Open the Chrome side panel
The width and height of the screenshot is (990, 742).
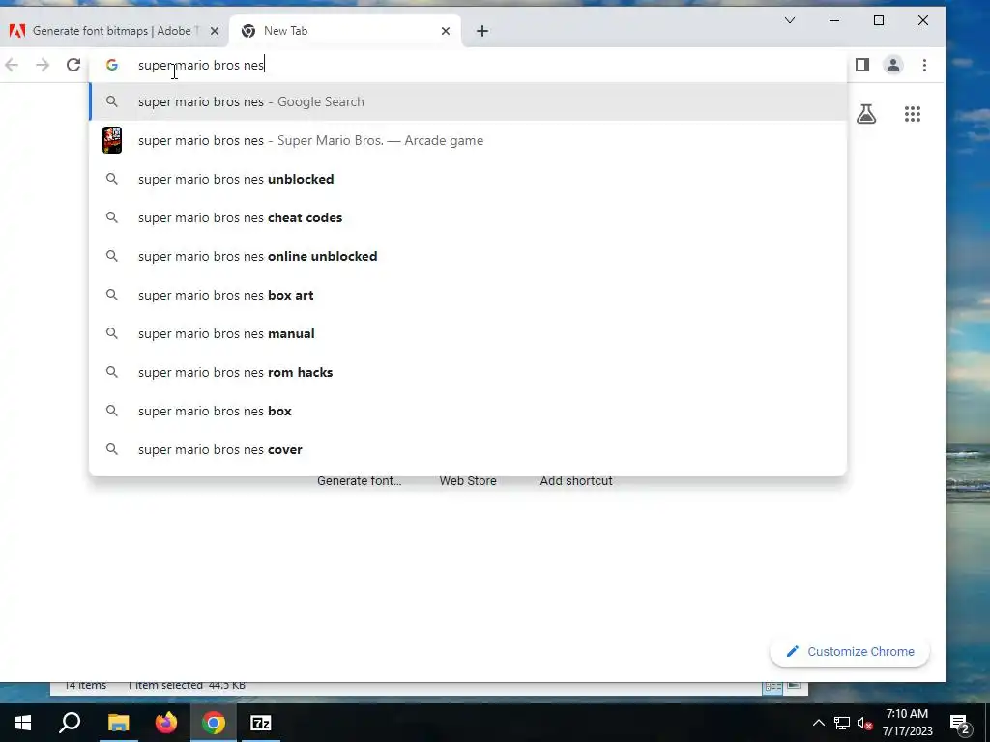pos(861,65)
